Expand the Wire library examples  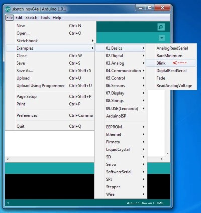pos(121,194)
